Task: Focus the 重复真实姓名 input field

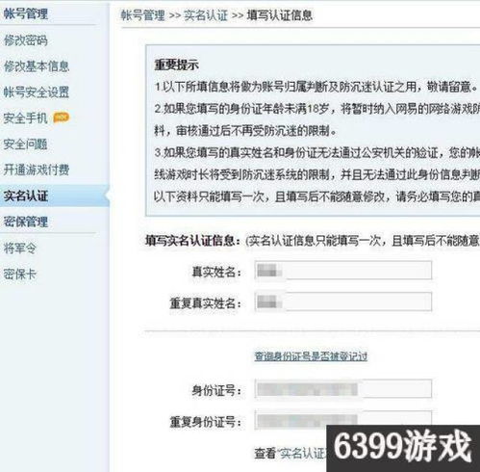Action: click(x=343, y=302)
